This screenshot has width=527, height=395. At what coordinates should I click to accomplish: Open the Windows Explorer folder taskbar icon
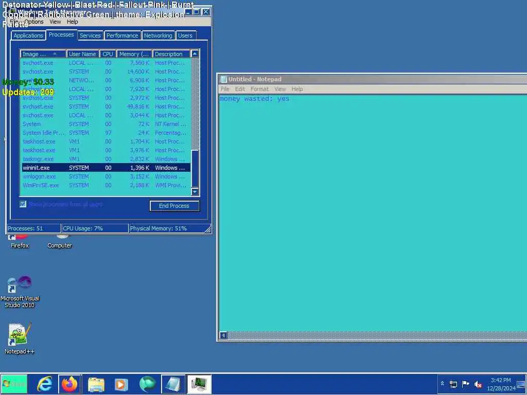[x=96, y=384]
